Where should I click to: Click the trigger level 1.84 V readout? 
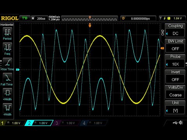point(178,18)
